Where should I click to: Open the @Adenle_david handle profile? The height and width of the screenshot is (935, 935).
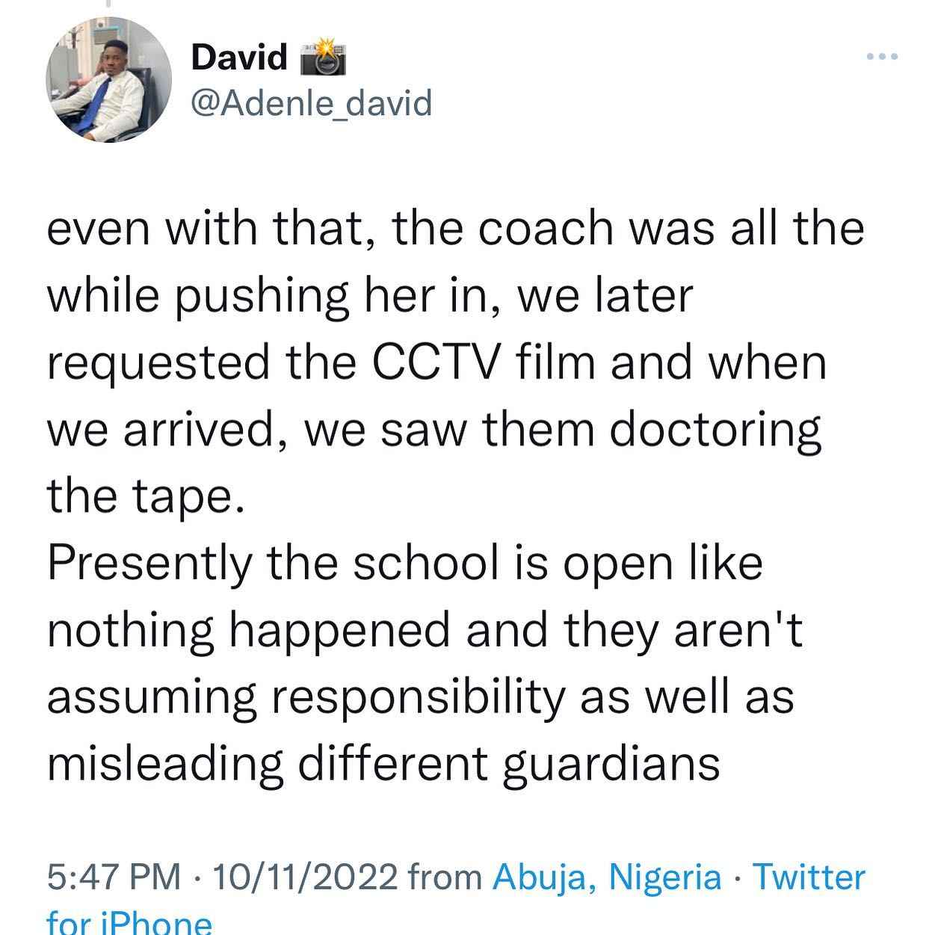click(312, 102)
